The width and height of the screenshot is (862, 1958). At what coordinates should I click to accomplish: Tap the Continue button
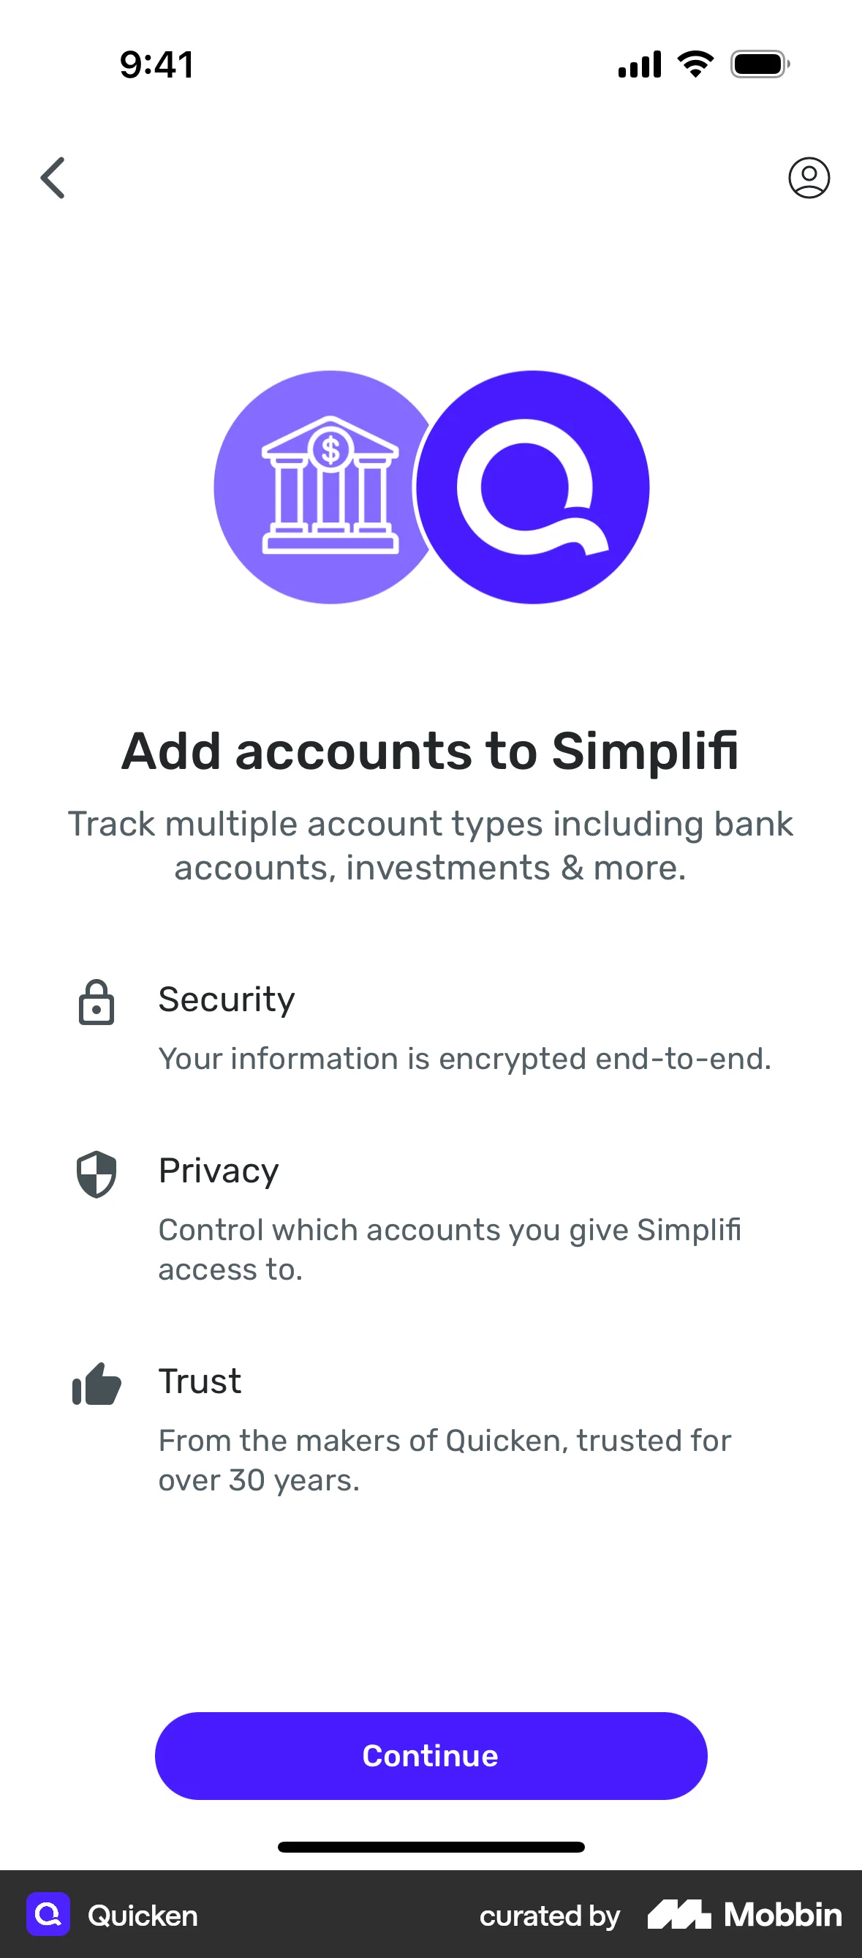[x=431, y=1756]
